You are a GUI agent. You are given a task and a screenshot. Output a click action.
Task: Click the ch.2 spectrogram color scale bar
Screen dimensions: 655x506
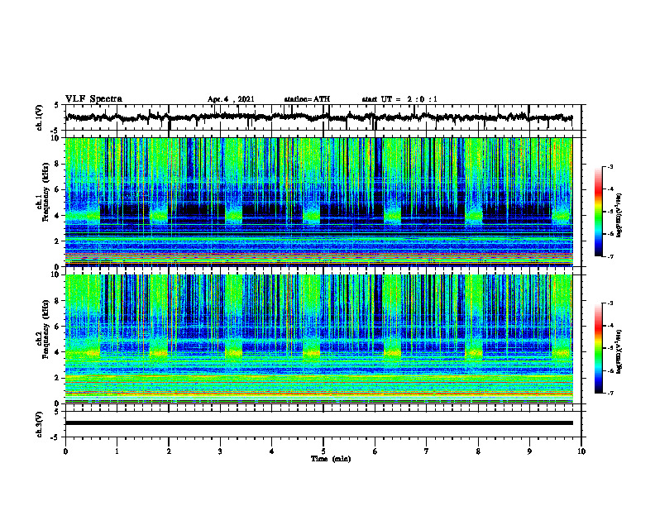pyautogui.click(x=599, y=348)
